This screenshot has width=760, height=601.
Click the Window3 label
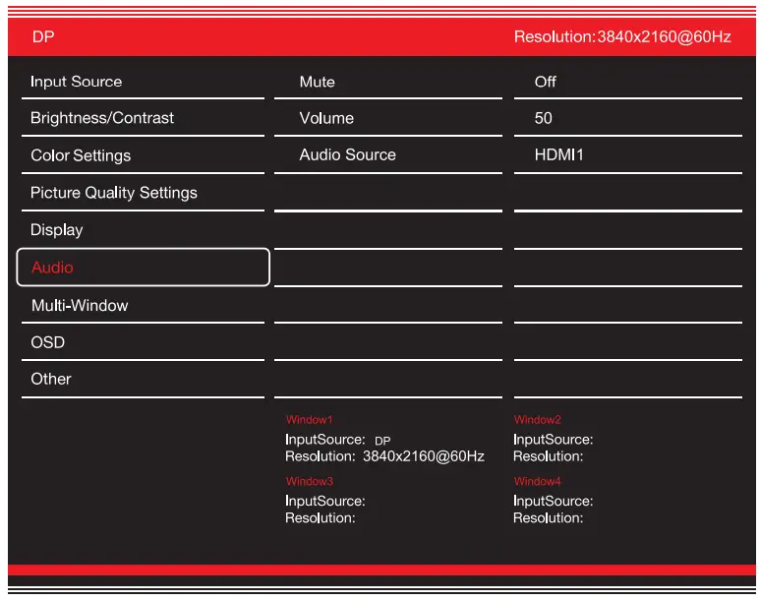pyautogui.click(x=310, y=481)
